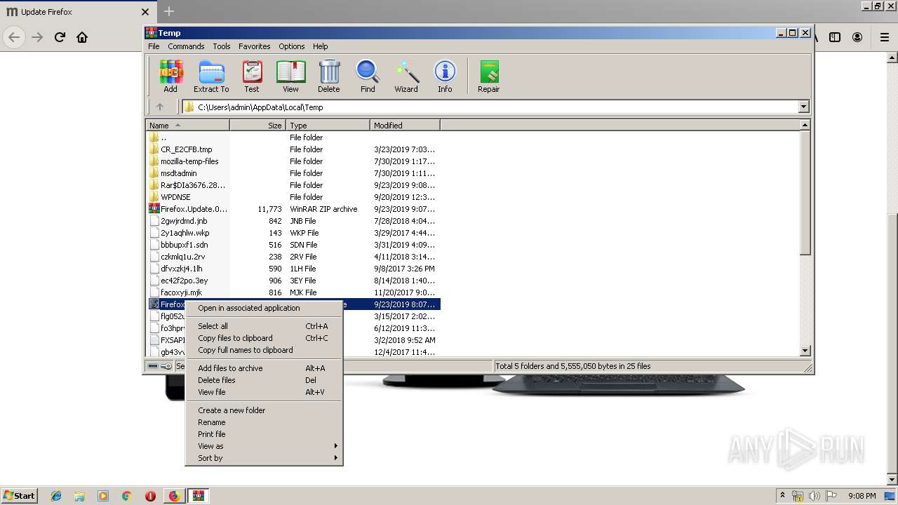Viewport: 898px width, 505px height.
Task: Sort by the Modified column header
Action: [405, 126]
